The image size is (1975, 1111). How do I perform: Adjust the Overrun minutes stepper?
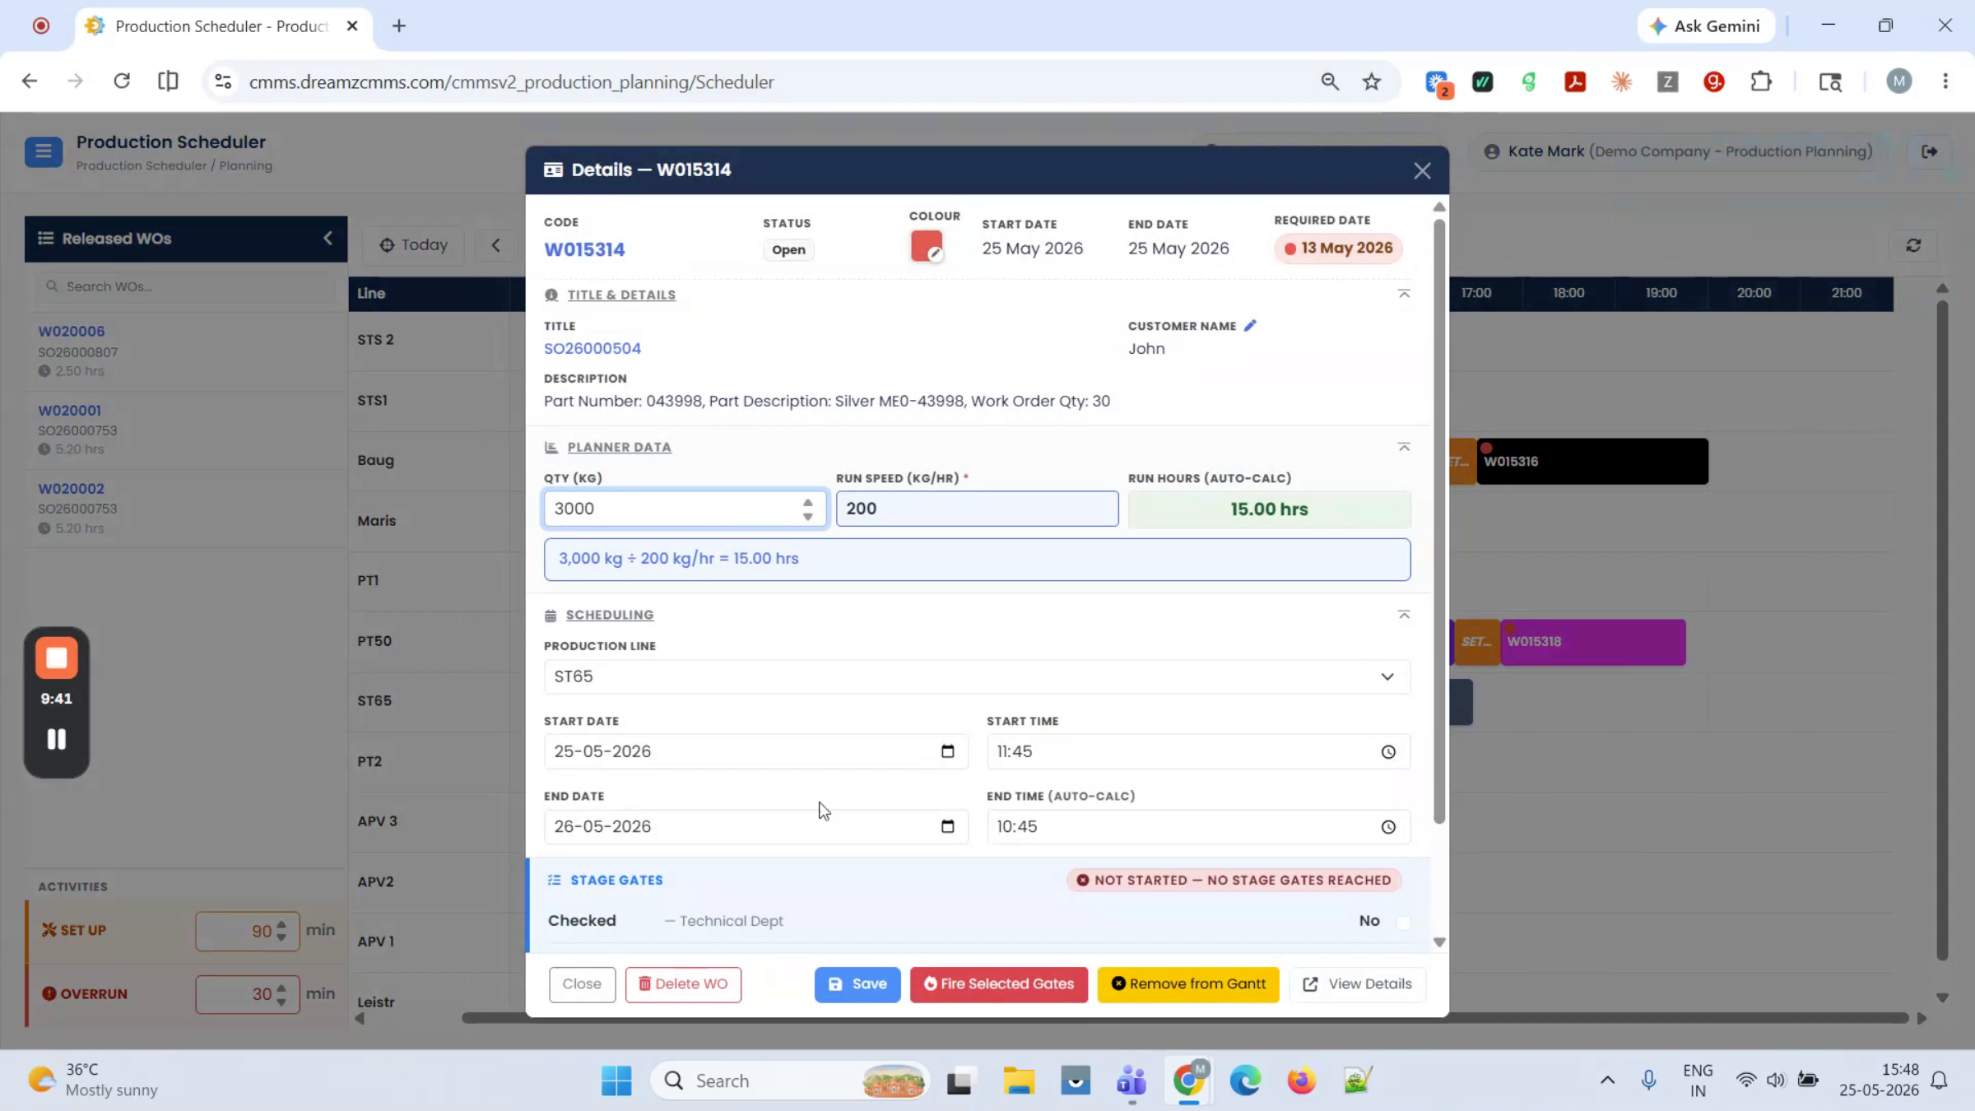coord(281,994)
